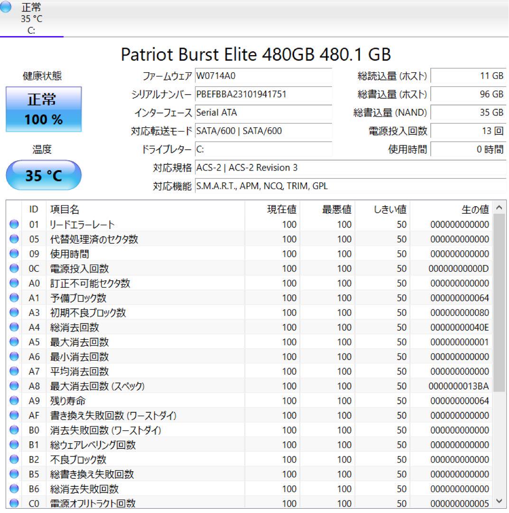Click the NAND writes value 35 GB

point(469,113)
